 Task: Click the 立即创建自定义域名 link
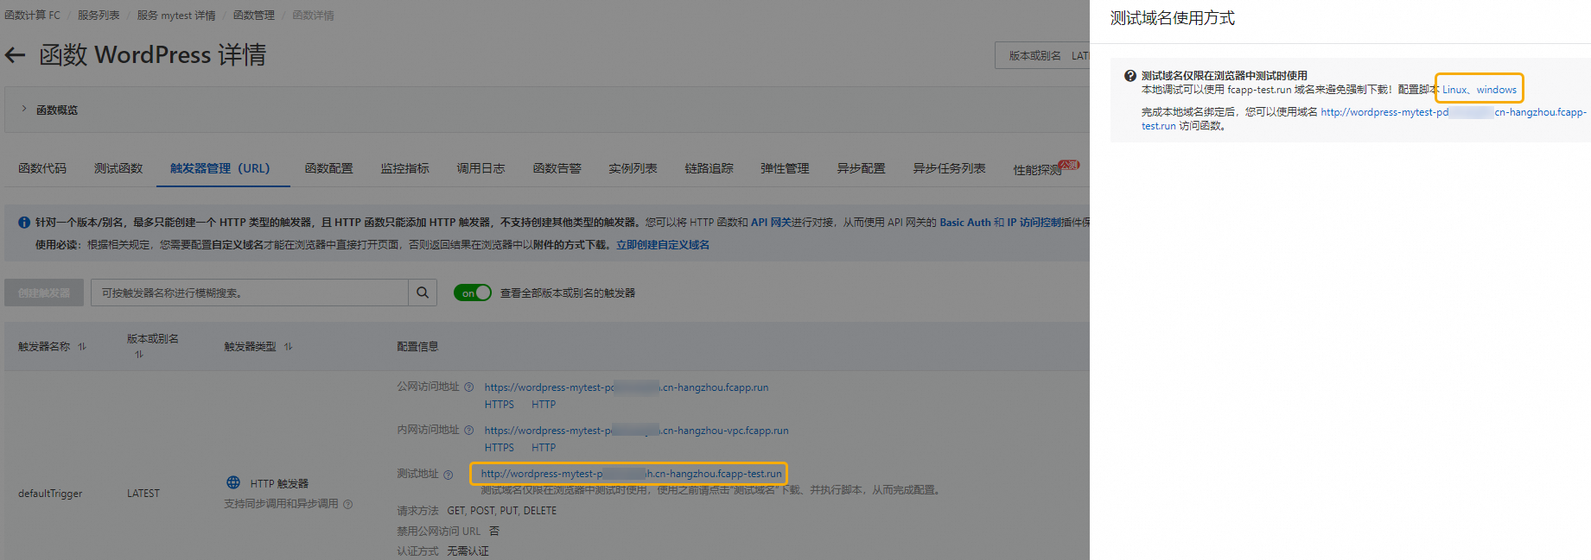(x=663, y=245)
